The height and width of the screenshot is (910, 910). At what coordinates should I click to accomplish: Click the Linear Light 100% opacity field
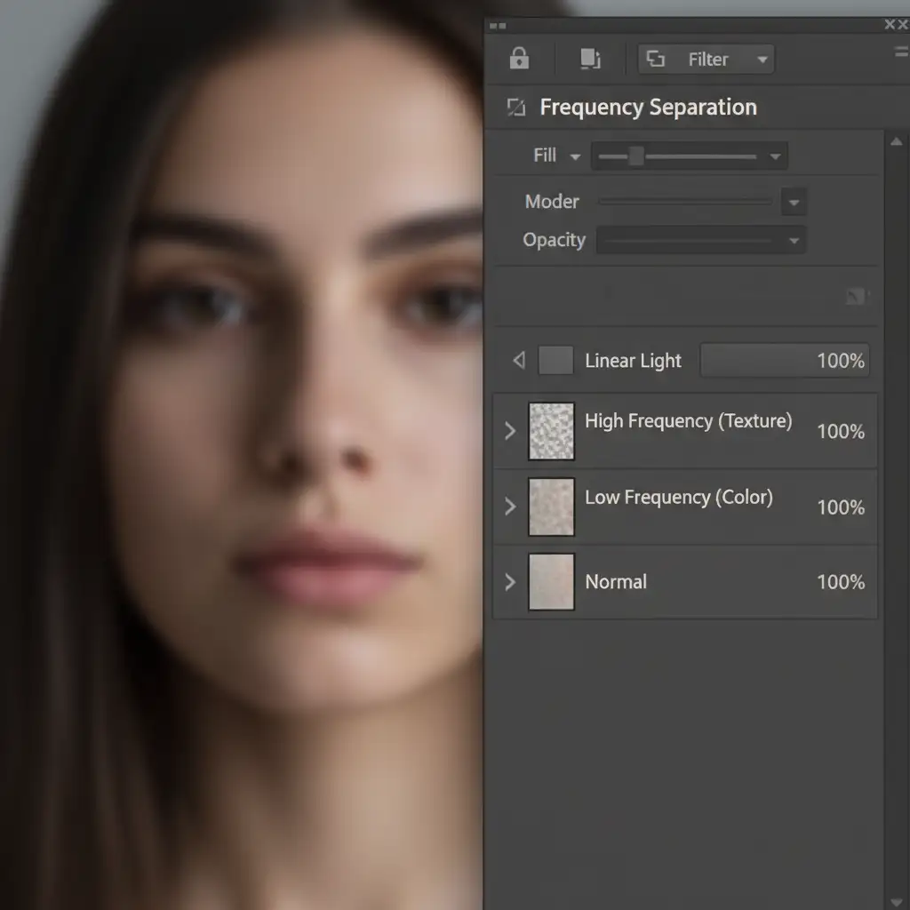click(x=784, y=361)
